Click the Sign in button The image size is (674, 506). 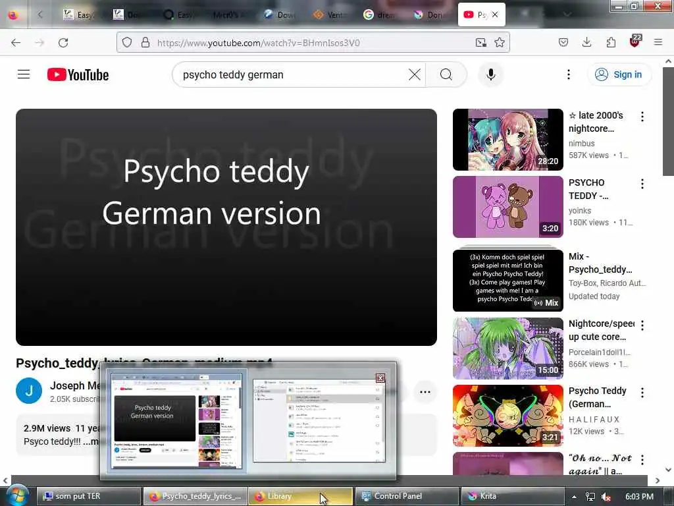pyautogui.click(x=619, y=74)
